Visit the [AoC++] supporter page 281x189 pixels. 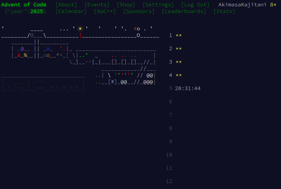pos(105,11)
